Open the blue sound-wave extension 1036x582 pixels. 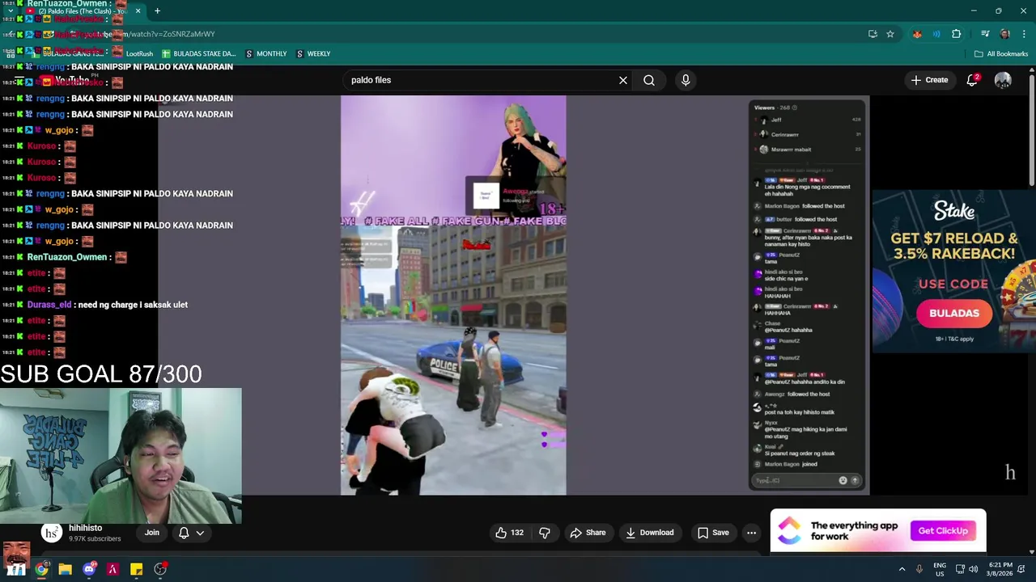(936, 34)
